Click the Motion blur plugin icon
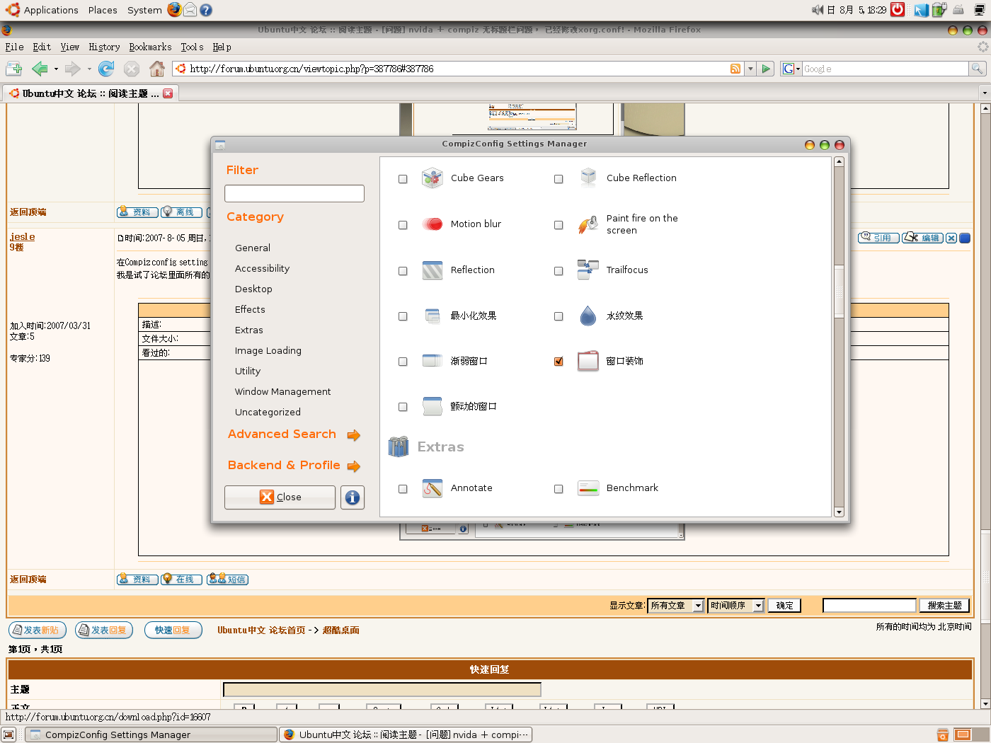The width and height of the screenshot is (991, 743). (x=432, y=224)
